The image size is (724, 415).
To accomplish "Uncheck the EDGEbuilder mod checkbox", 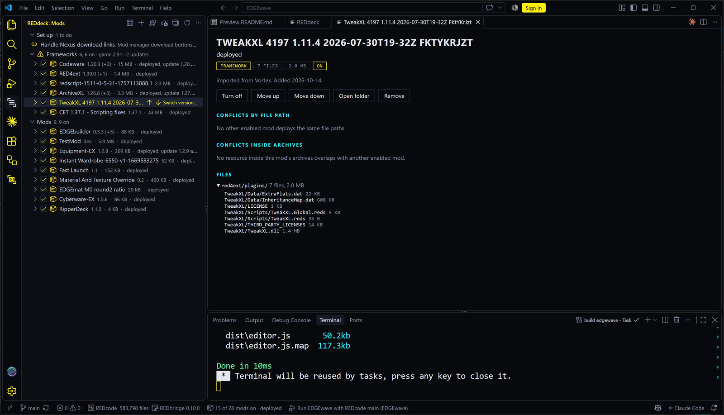I will click(44, 131).
